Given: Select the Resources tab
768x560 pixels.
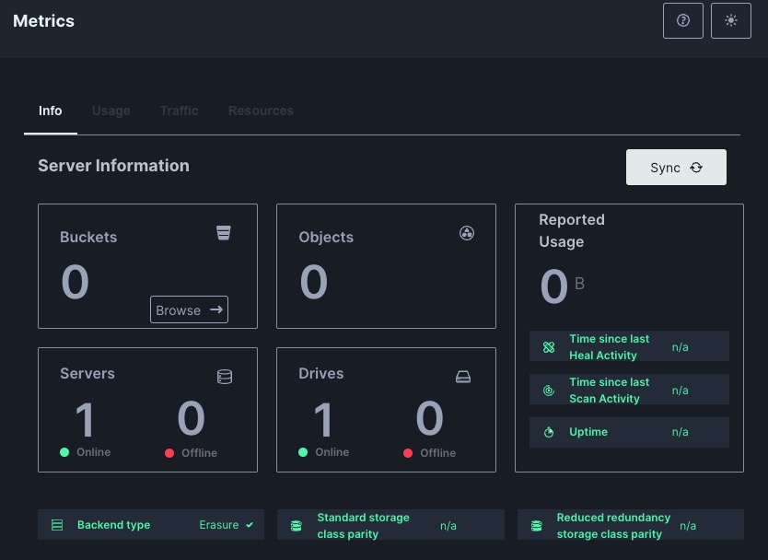Looking at the screenshot, I should 261,111.
